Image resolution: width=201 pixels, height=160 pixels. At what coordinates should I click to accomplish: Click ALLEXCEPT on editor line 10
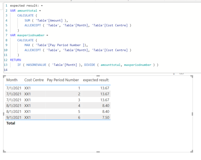point(33,50)
